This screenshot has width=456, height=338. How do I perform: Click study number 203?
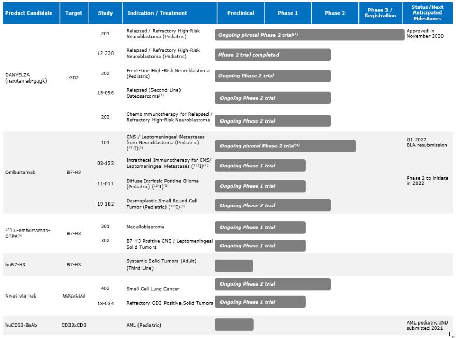[105, 117]
